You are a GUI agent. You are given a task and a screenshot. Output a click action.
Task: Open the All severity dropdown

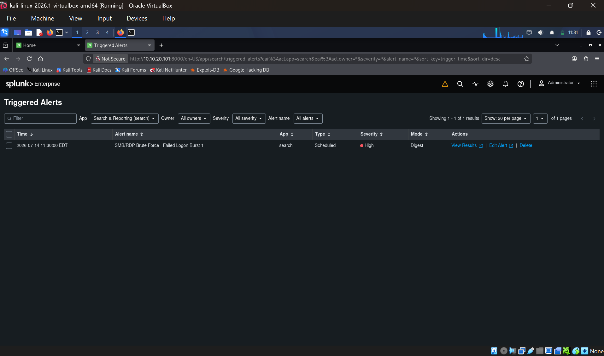[249, 118]
